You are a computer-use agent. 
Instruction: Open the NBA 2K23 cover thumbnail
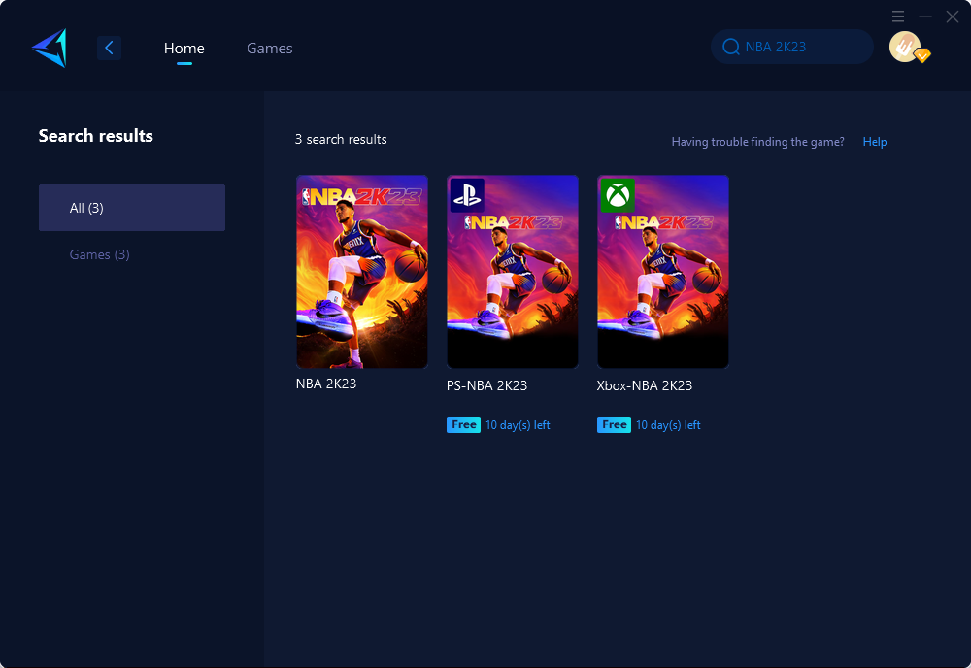[362, 272]
